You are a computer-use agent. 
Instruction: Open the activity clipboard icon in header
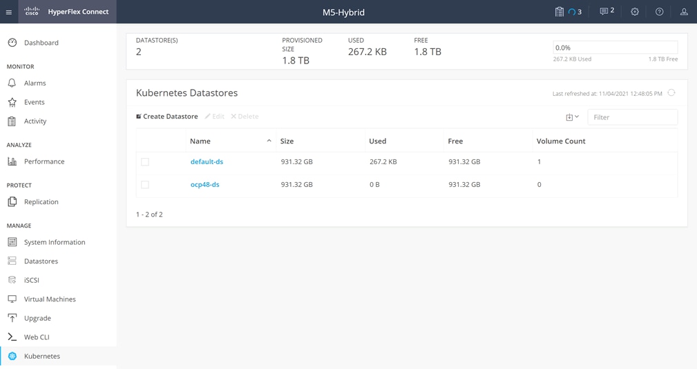(x=560, y=12)
